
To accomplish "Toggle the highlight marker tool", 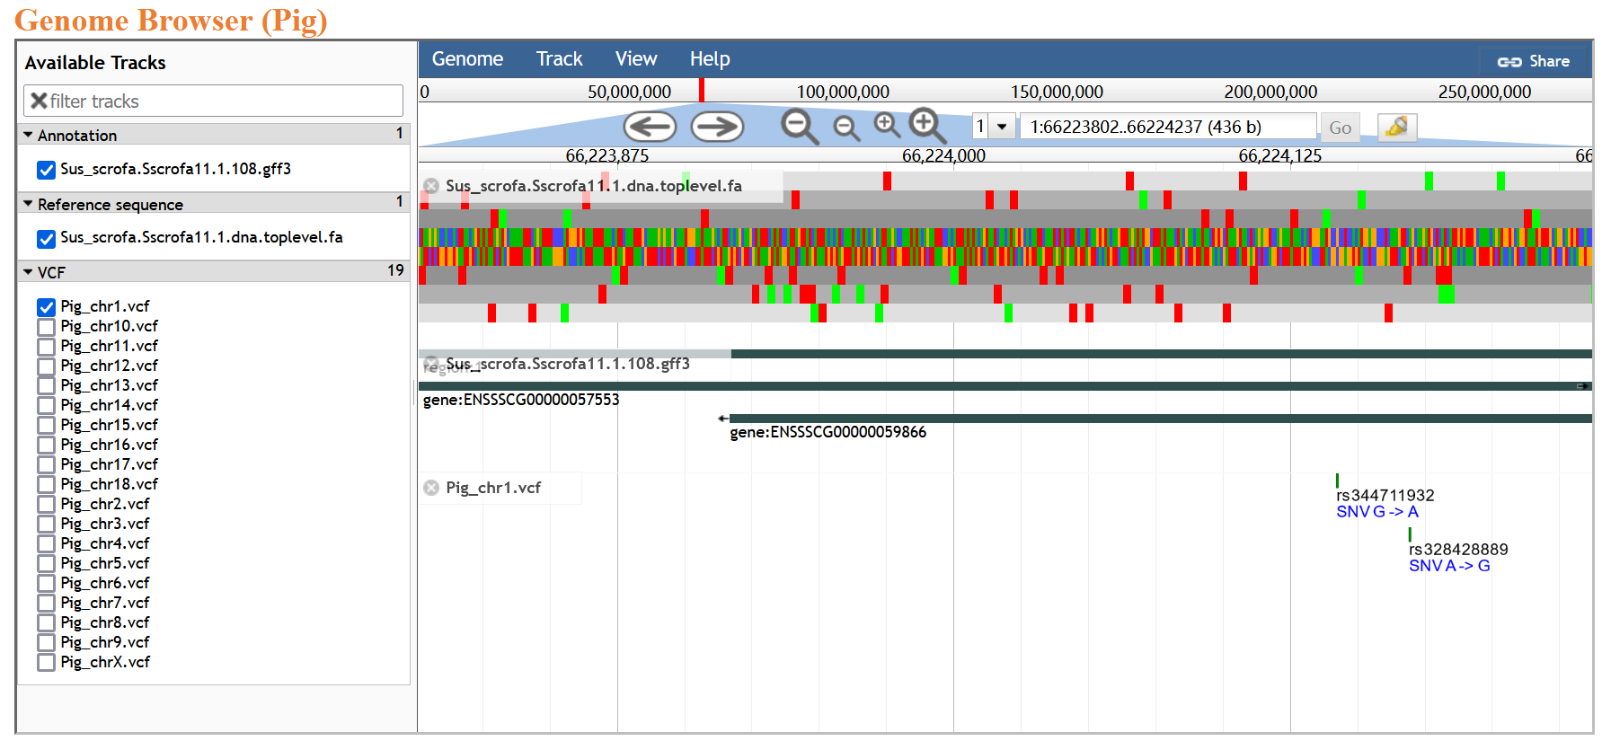I will point(1396,128).
